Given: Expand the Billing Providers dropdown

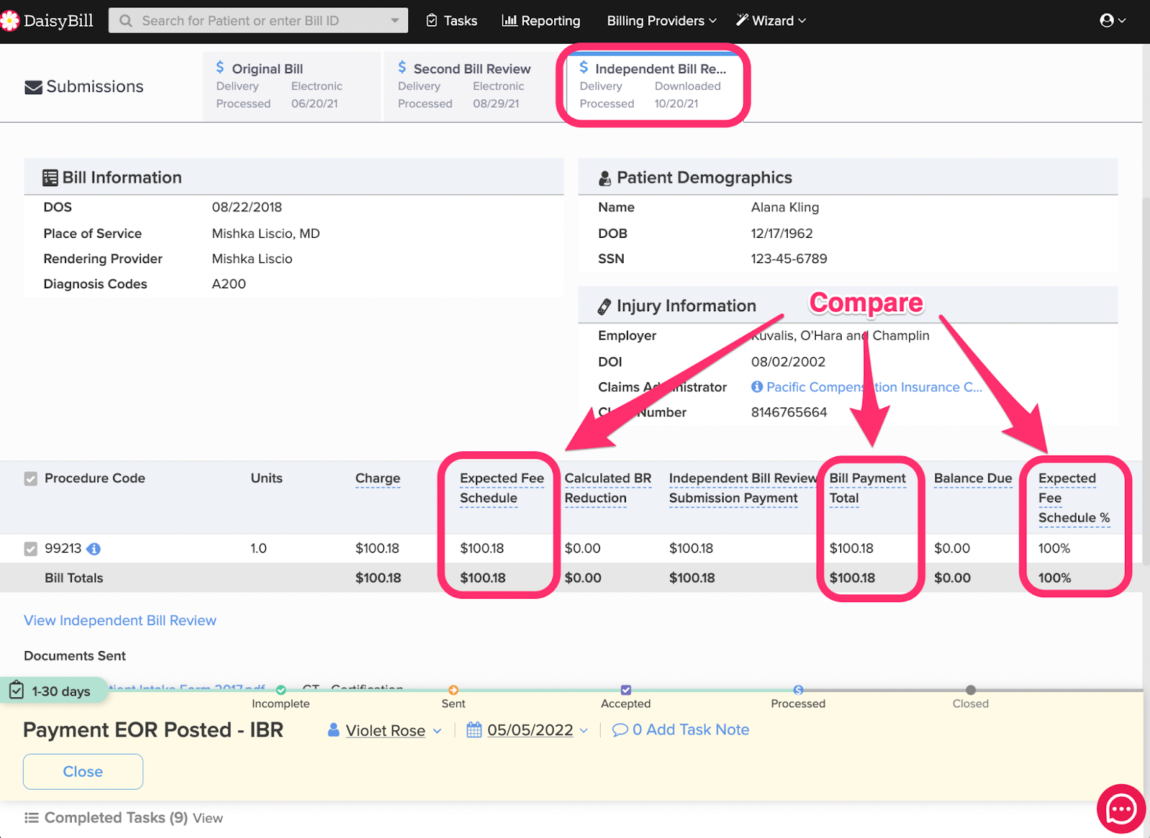Looking at the screenshot, I should coord(659,20).
